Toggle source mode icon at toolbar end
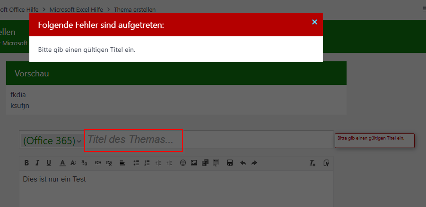 [x=326, y=163]
